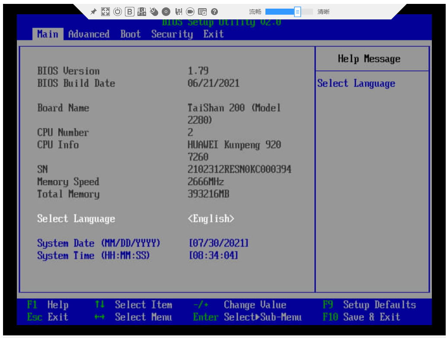Click the Change Value hint

[239, 305]
